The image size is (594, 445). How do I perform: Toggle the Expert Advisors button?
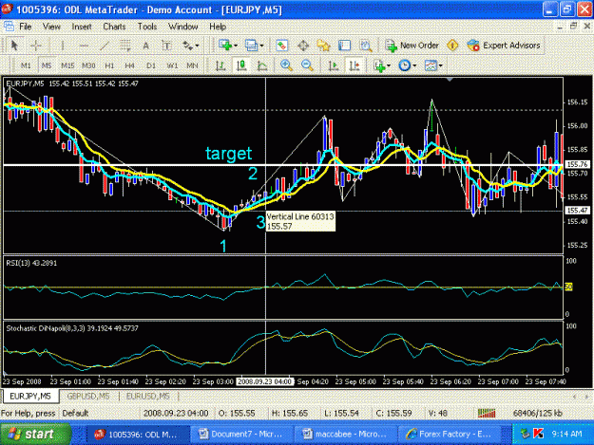504,46
